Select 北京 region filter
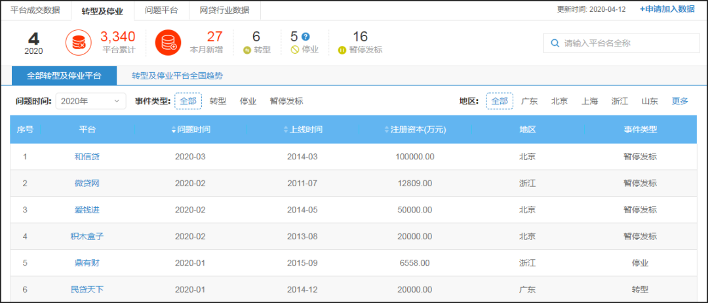Image resolution: width=708 pixels, height=303 pixels. click(x=559, y=101)
